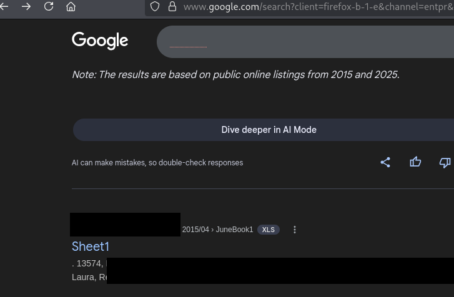
Task: Give thumbs up to AI response
Action: click(415, 162)
